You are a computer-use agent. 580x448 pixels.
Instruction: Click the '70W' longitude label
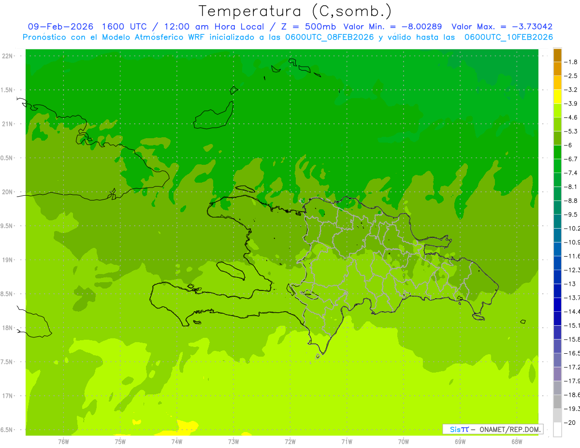coord(403,442)
